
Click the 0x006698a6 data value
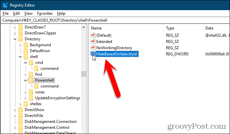coord(217,54)
